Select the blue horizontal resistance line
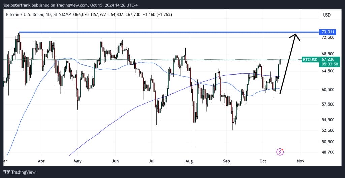345x178 pixels. point(168,32)
